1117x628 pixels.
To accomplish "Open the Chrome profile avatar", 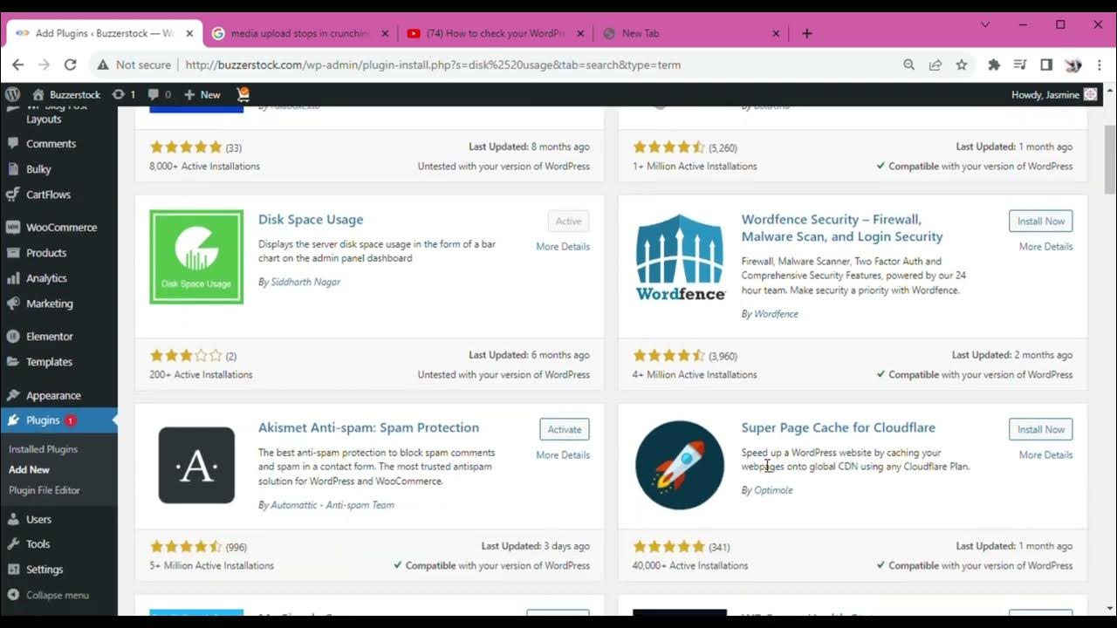I will click(1073, 65).
